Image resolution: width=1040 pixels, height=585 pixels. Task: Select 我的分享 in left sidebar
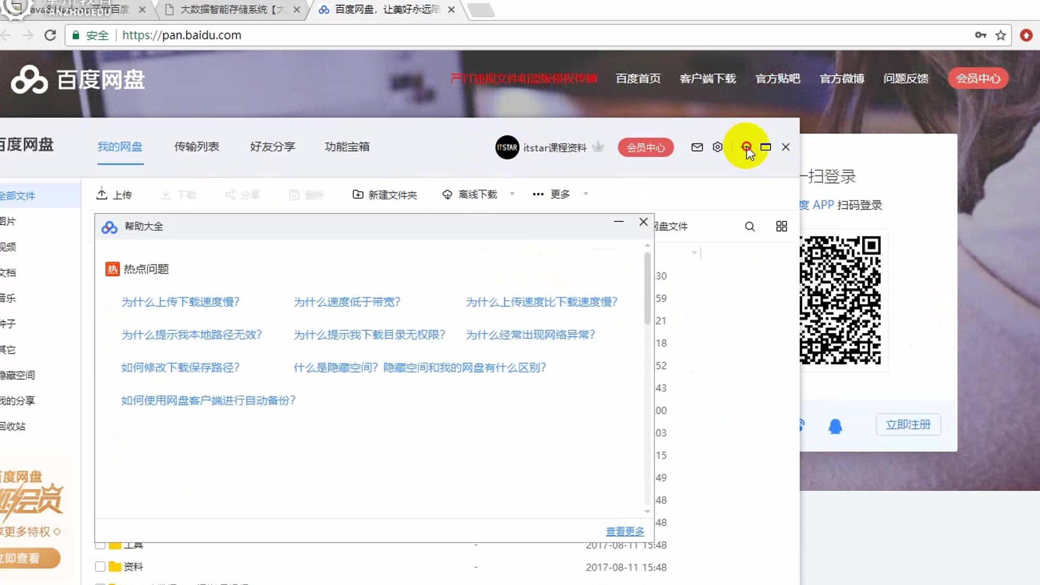[x=17, y=401]
